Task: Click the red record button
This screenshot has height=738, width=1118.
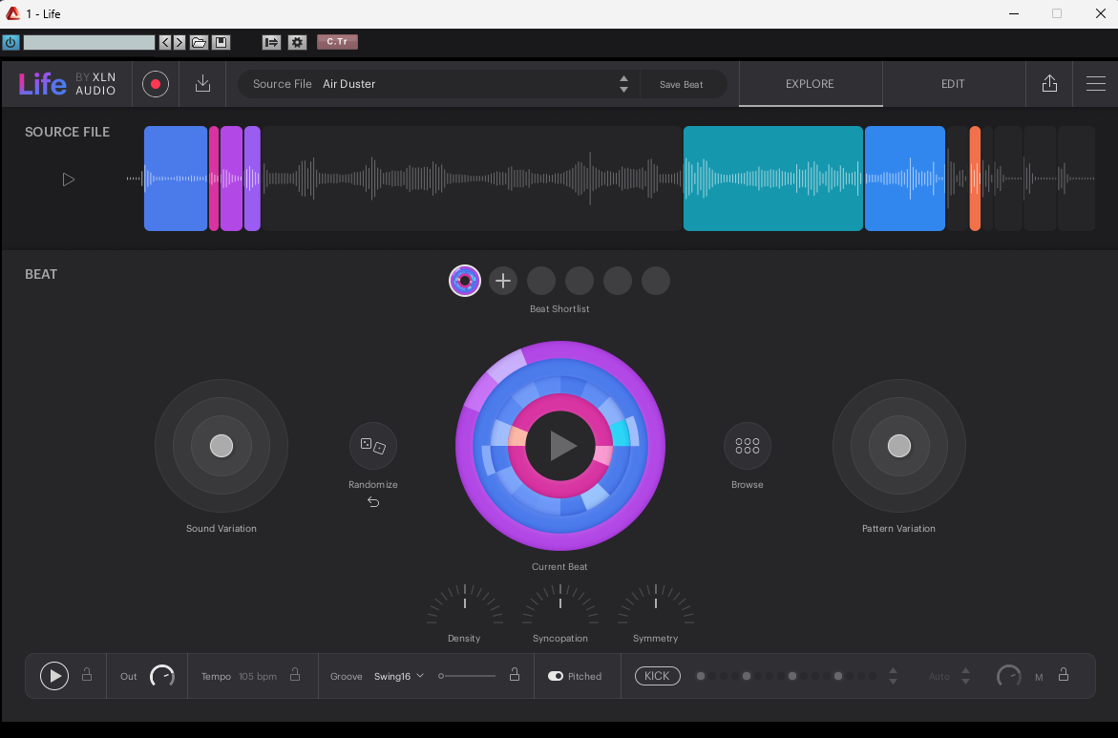Action: pos(156,84)
